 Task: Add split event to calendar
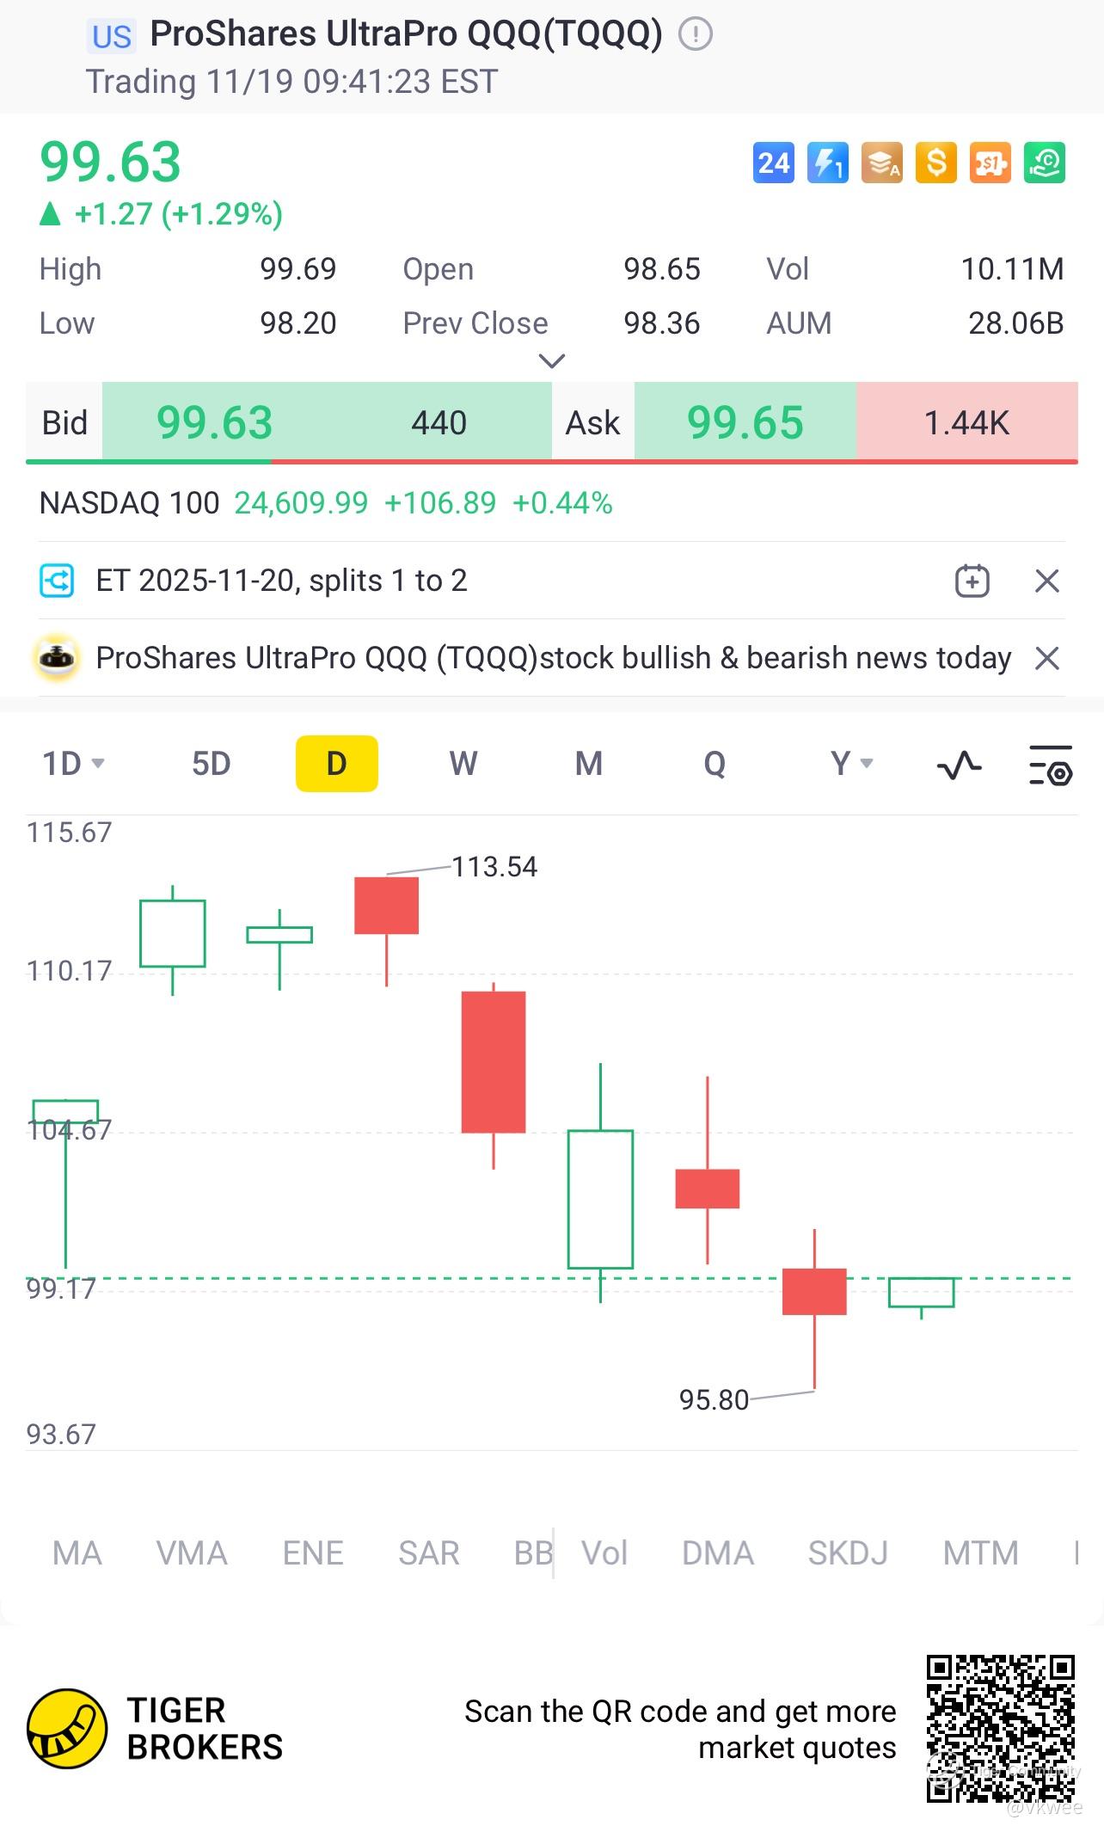(x=972, y=581)
